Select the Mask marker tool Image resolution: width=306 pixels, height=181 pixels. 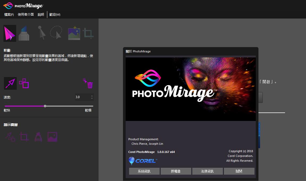coord(24,33)
